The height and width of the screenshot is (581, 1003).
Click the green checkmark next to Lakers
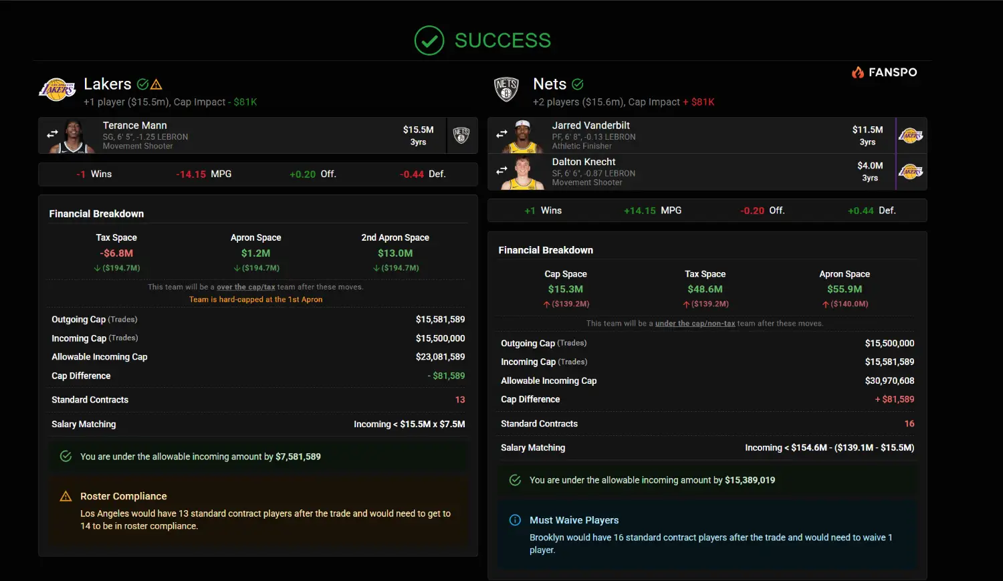142,84
